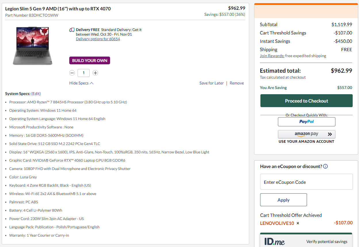Click Verify potential savings text

[327, 242]
